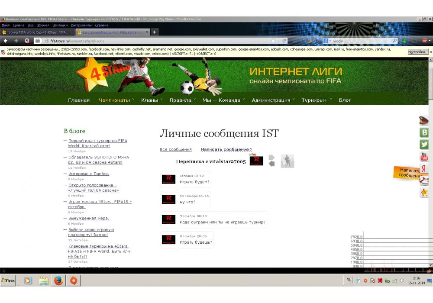
Task: Click the RU language indicator in tray
Action: coord(349,280)
